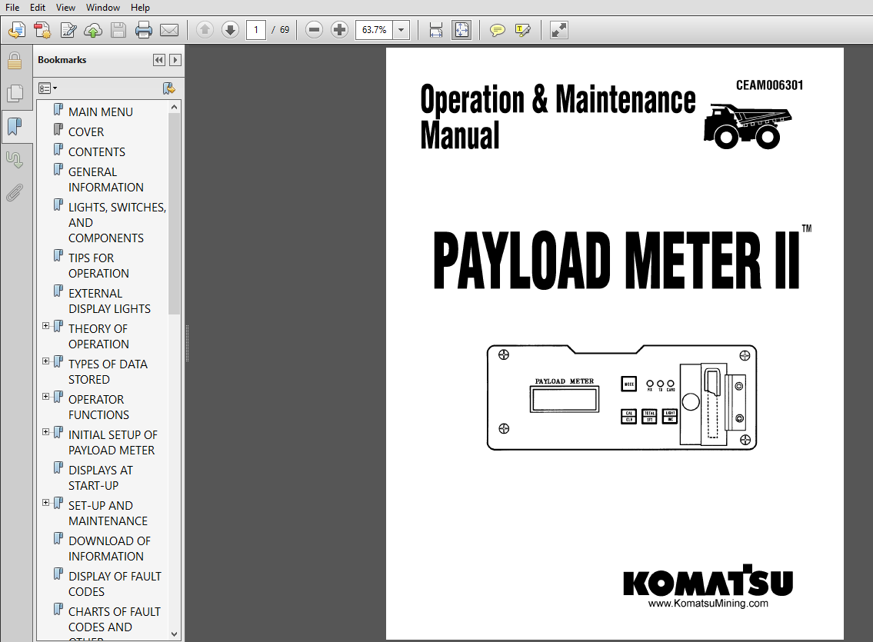Click the CEAM006301 document code
This screenshot has height=642, width=873.
(x=769, y=85)
